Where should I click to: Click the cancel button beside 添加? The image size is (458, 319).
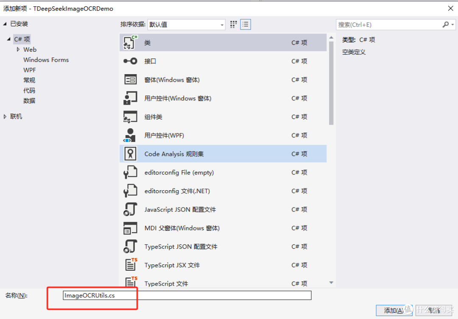(434, 310)
